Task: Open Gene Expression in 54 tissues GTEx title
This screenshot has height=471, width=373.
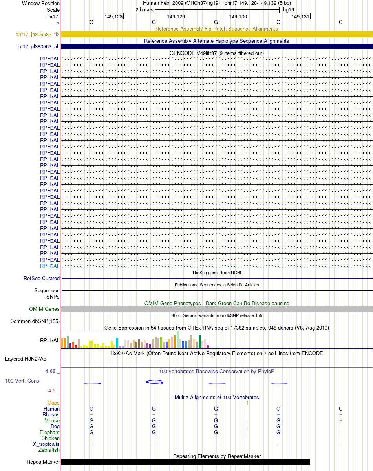Action: pos(217,328)
